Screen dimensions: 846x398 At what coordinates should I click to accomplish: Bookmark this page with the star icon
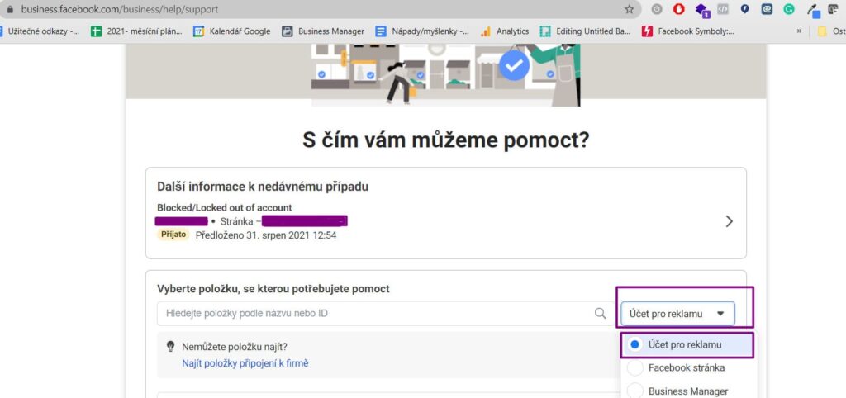coord(630,9)
